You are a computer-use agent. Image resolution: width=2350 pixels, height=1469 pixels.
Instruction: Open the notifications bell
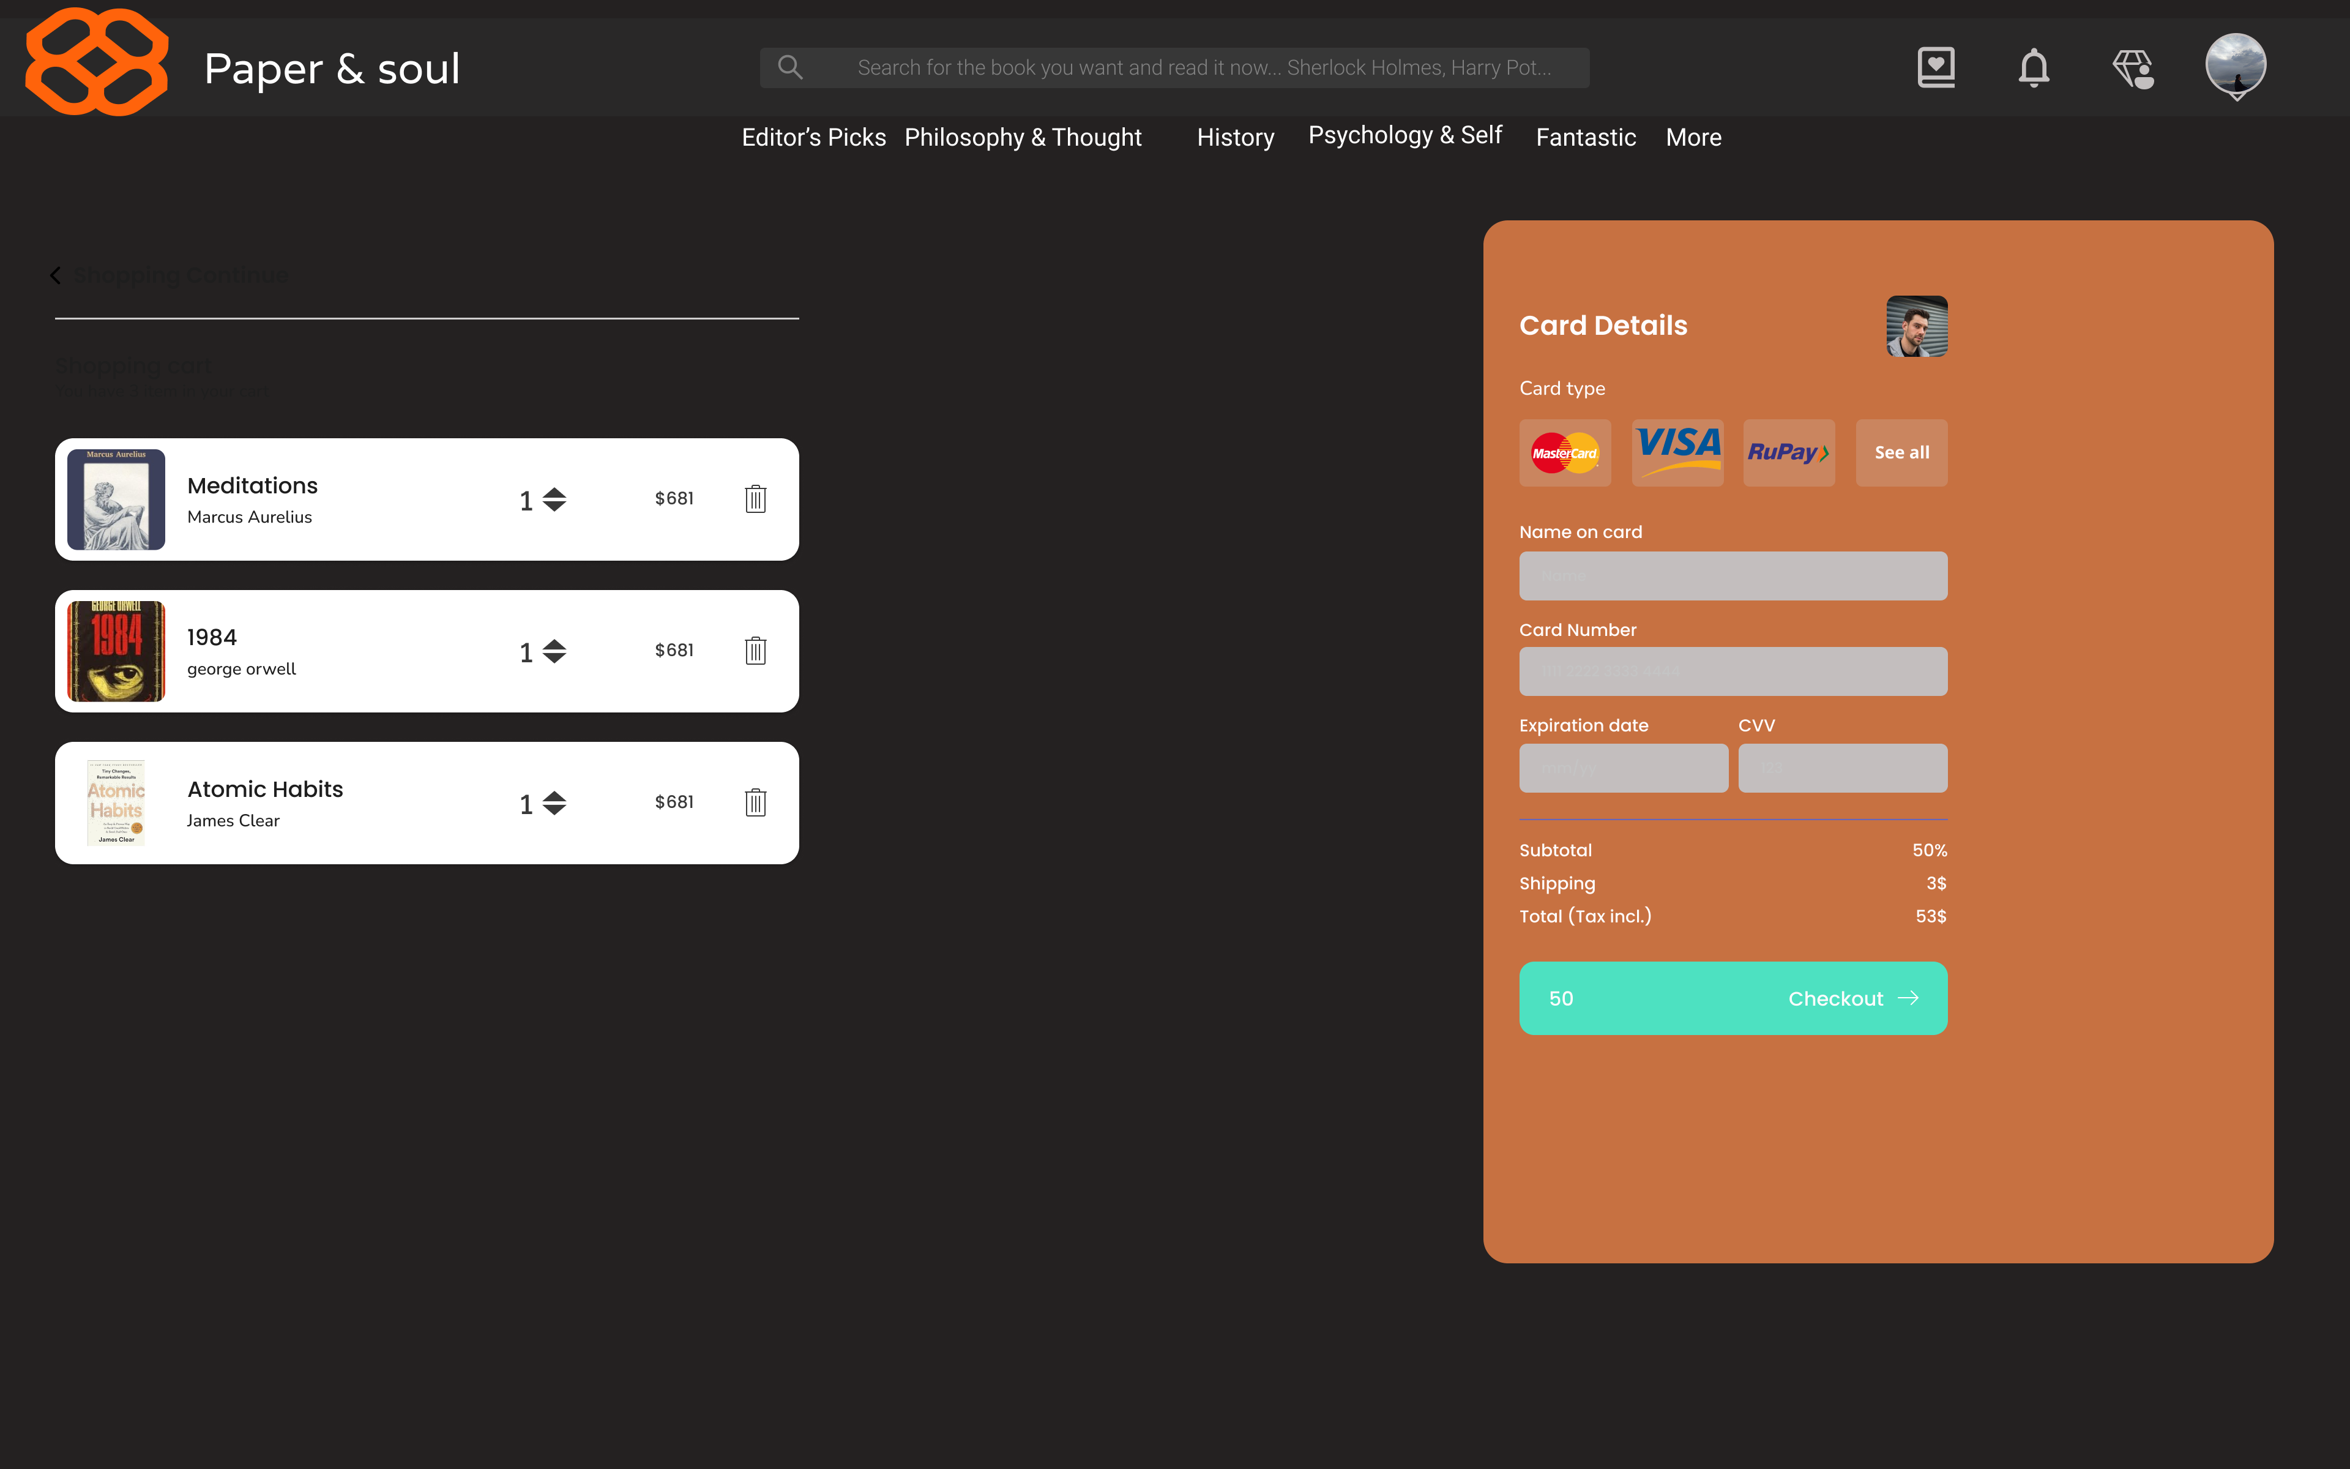point(2034,67)
